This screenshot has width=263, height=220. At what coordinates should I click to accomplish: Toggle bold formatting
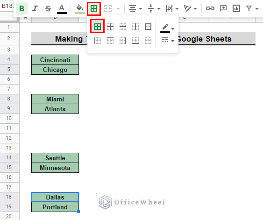point(21,8)
